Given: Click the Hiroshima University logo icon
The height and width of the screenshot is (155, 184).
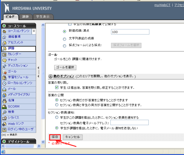Looking at the screenshot, I should [x=7, y=8].
